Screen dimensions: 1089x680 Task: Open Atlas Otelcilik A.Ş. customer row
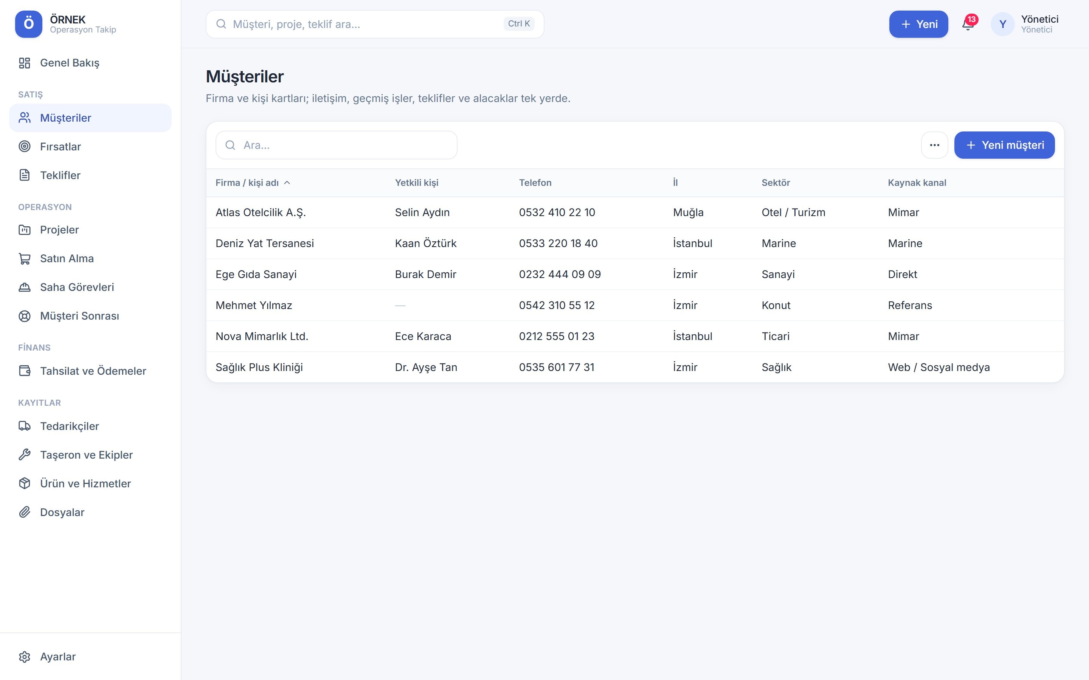635,212
